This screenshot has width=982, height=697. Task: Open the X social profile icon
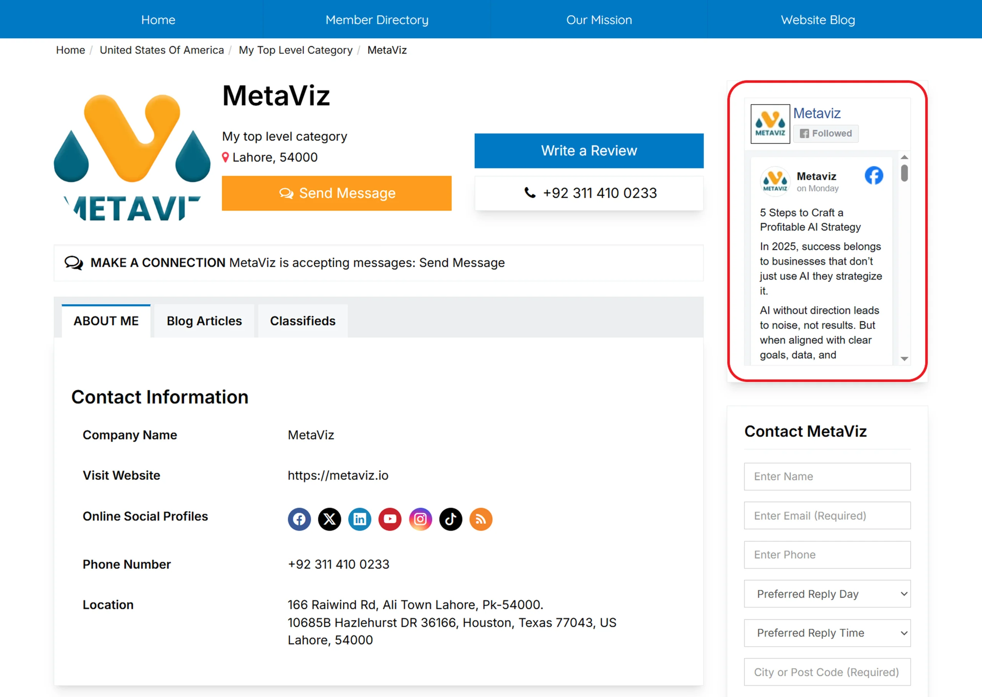coord(329,519)
